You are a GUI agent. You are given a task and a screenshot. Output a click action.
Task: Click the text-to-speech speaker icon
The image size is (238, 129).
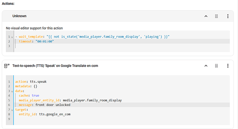[x=7, y=66]
